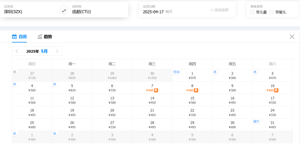Select June 4 priced ¥500
Screen dimensions: 300x144
[x=152, y=137]
